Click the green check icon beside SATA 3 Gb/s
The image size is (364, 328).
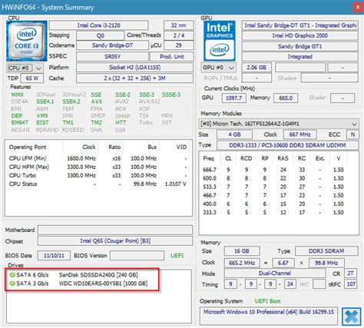click(12, 283)
